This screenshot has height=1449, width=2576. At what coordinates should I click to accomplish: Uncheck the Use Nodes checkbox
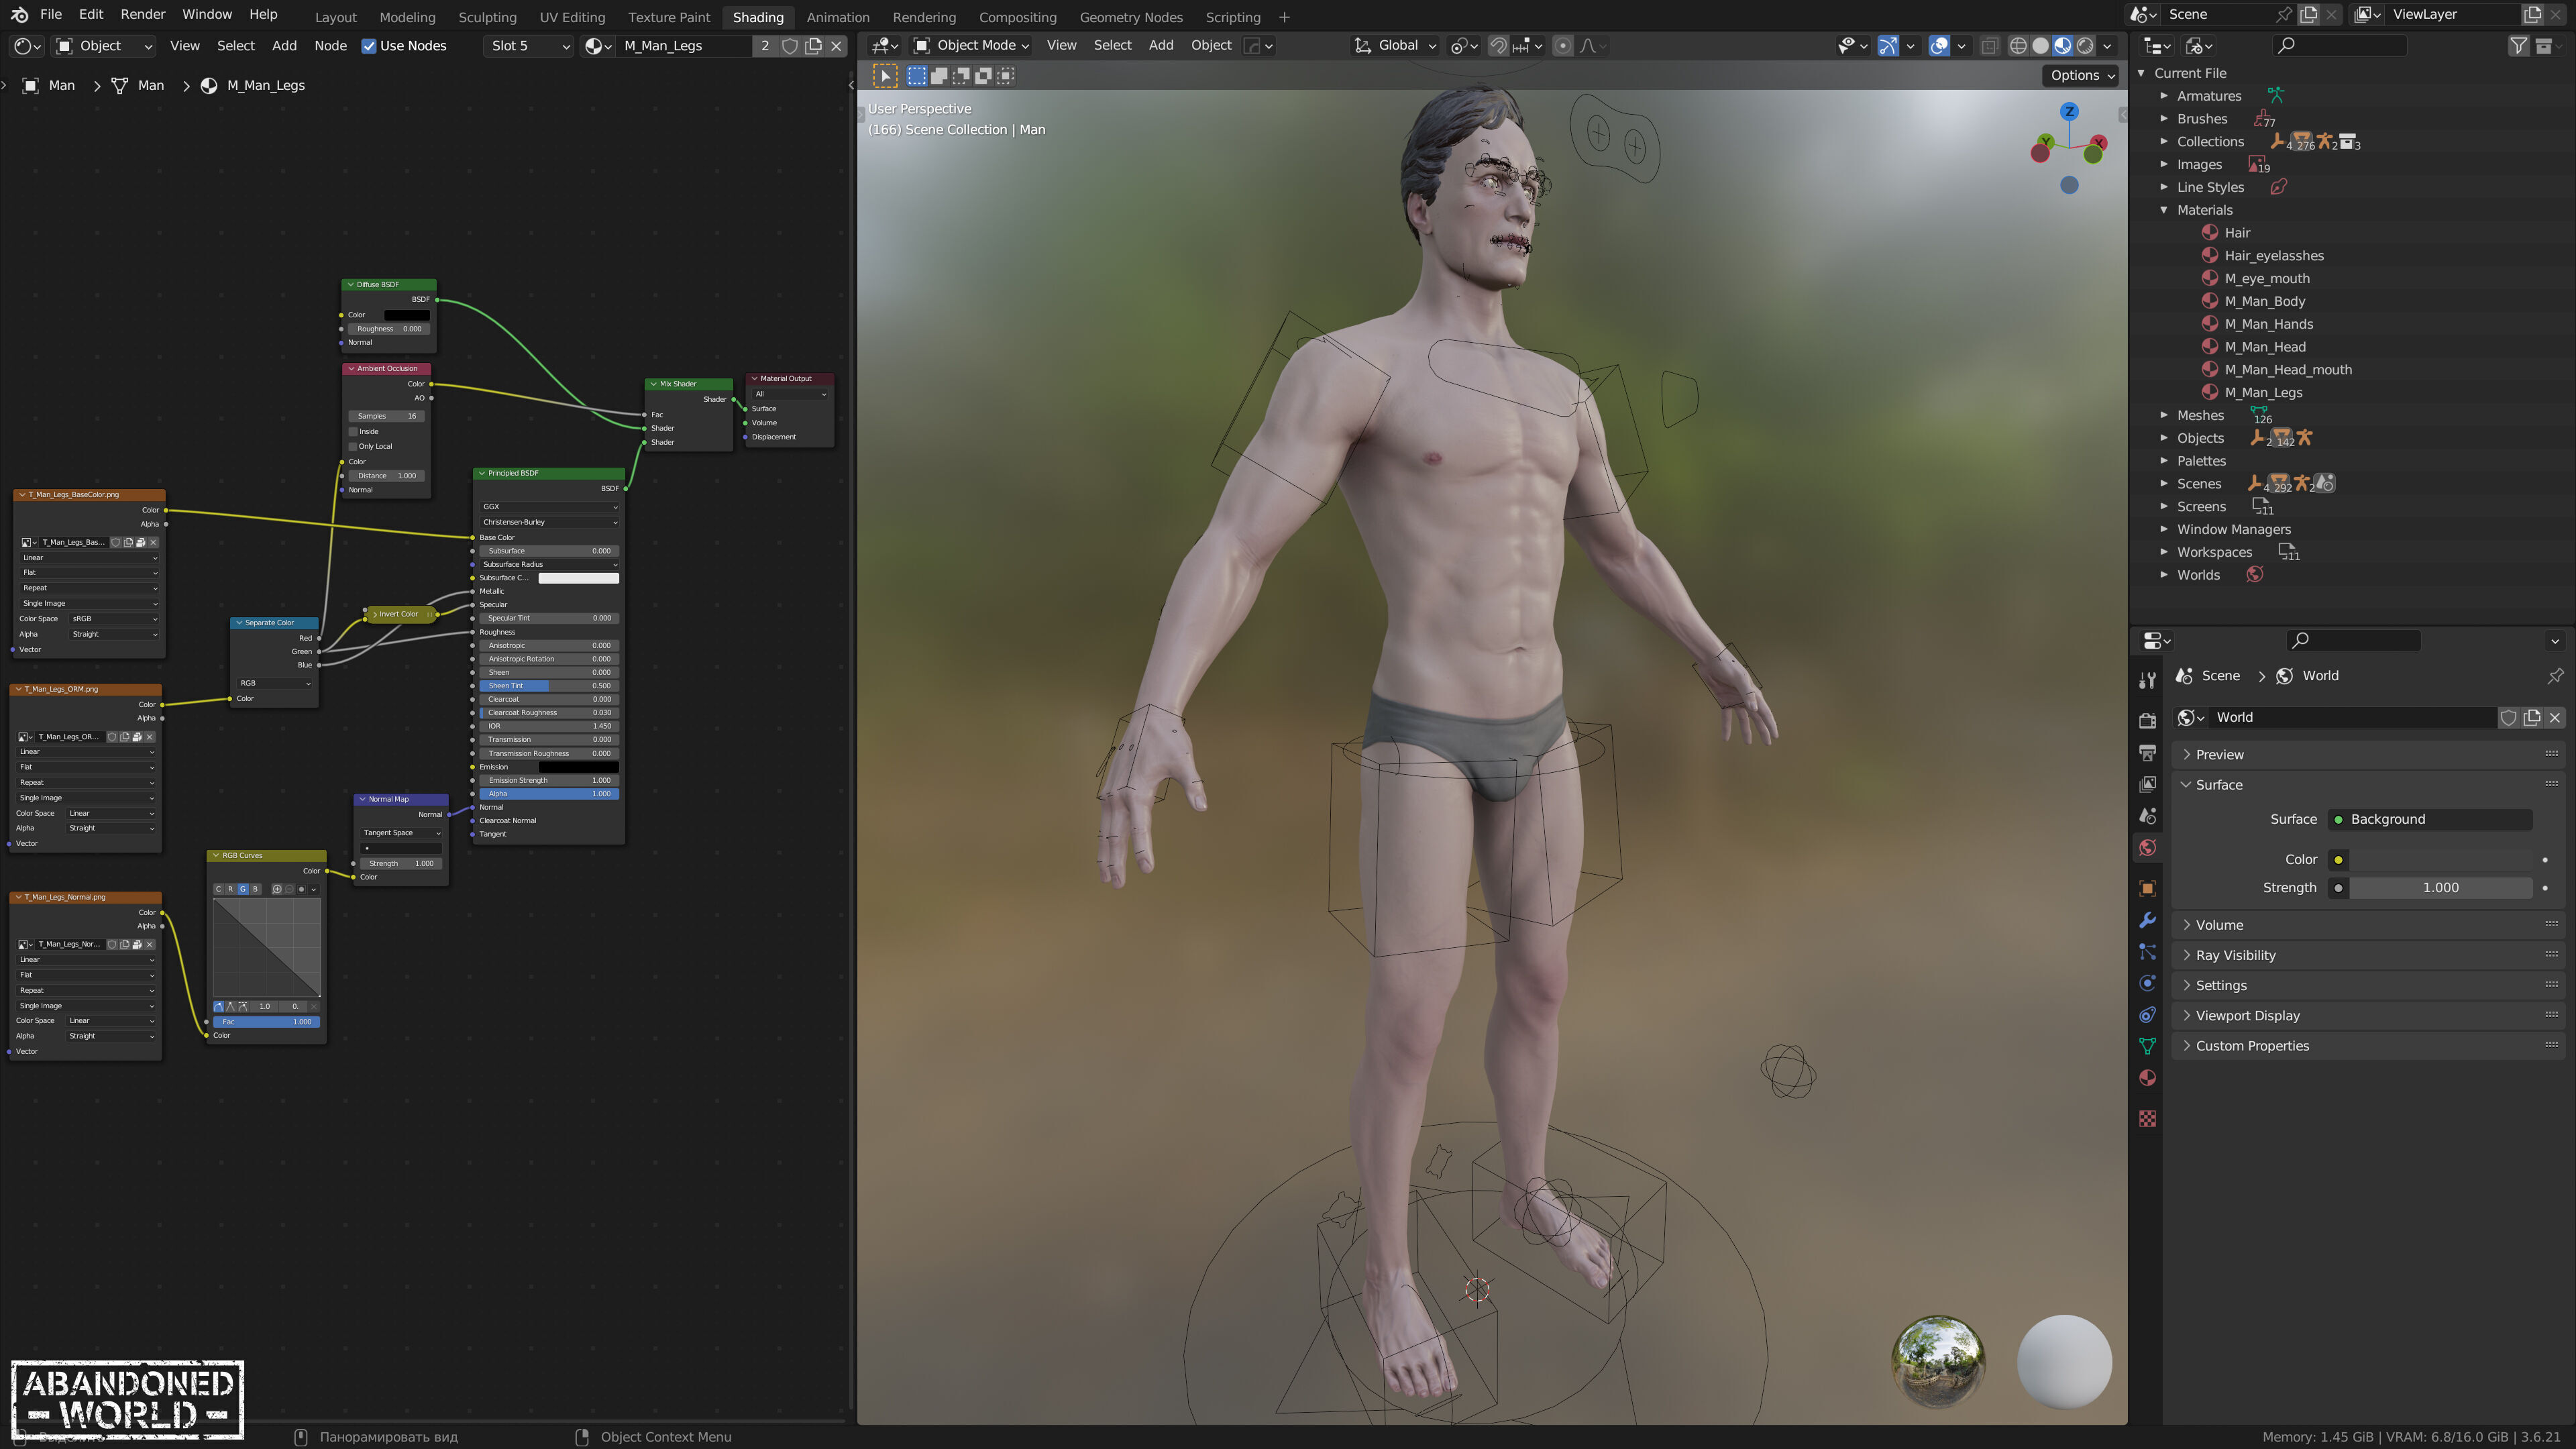pos(369,46)
